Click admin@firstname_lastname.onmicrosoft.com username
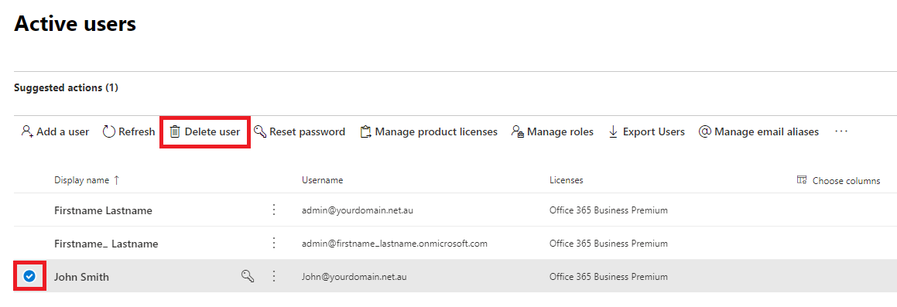 (395, 244)
